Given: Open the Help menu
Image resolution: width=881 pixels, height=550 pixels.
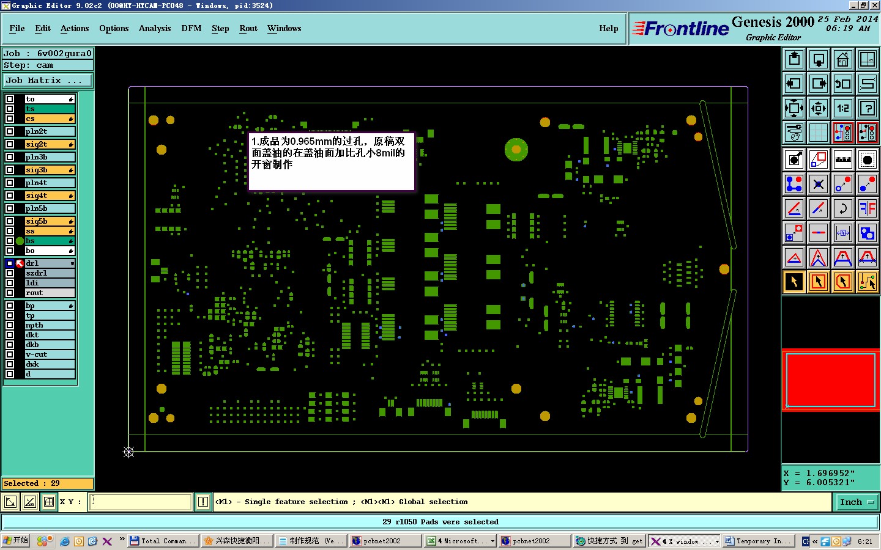Looking at the screenshot, I should tap(609, 28).
